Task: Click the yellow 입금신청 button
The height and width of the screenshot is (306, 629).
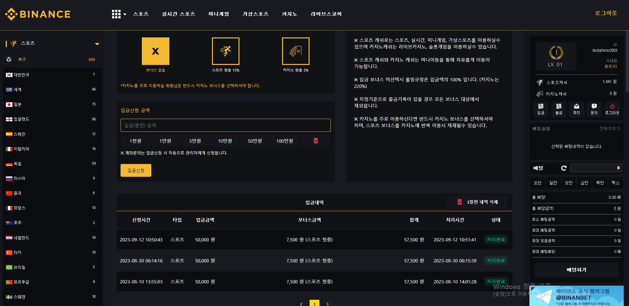Action: pyautogui.click(x=136, y=171)
